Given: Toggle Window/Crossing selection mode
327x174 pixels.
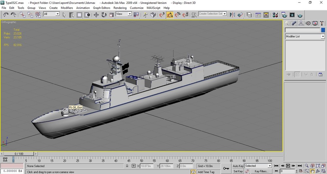Looking at the screenshot, I should coord(87,15).
